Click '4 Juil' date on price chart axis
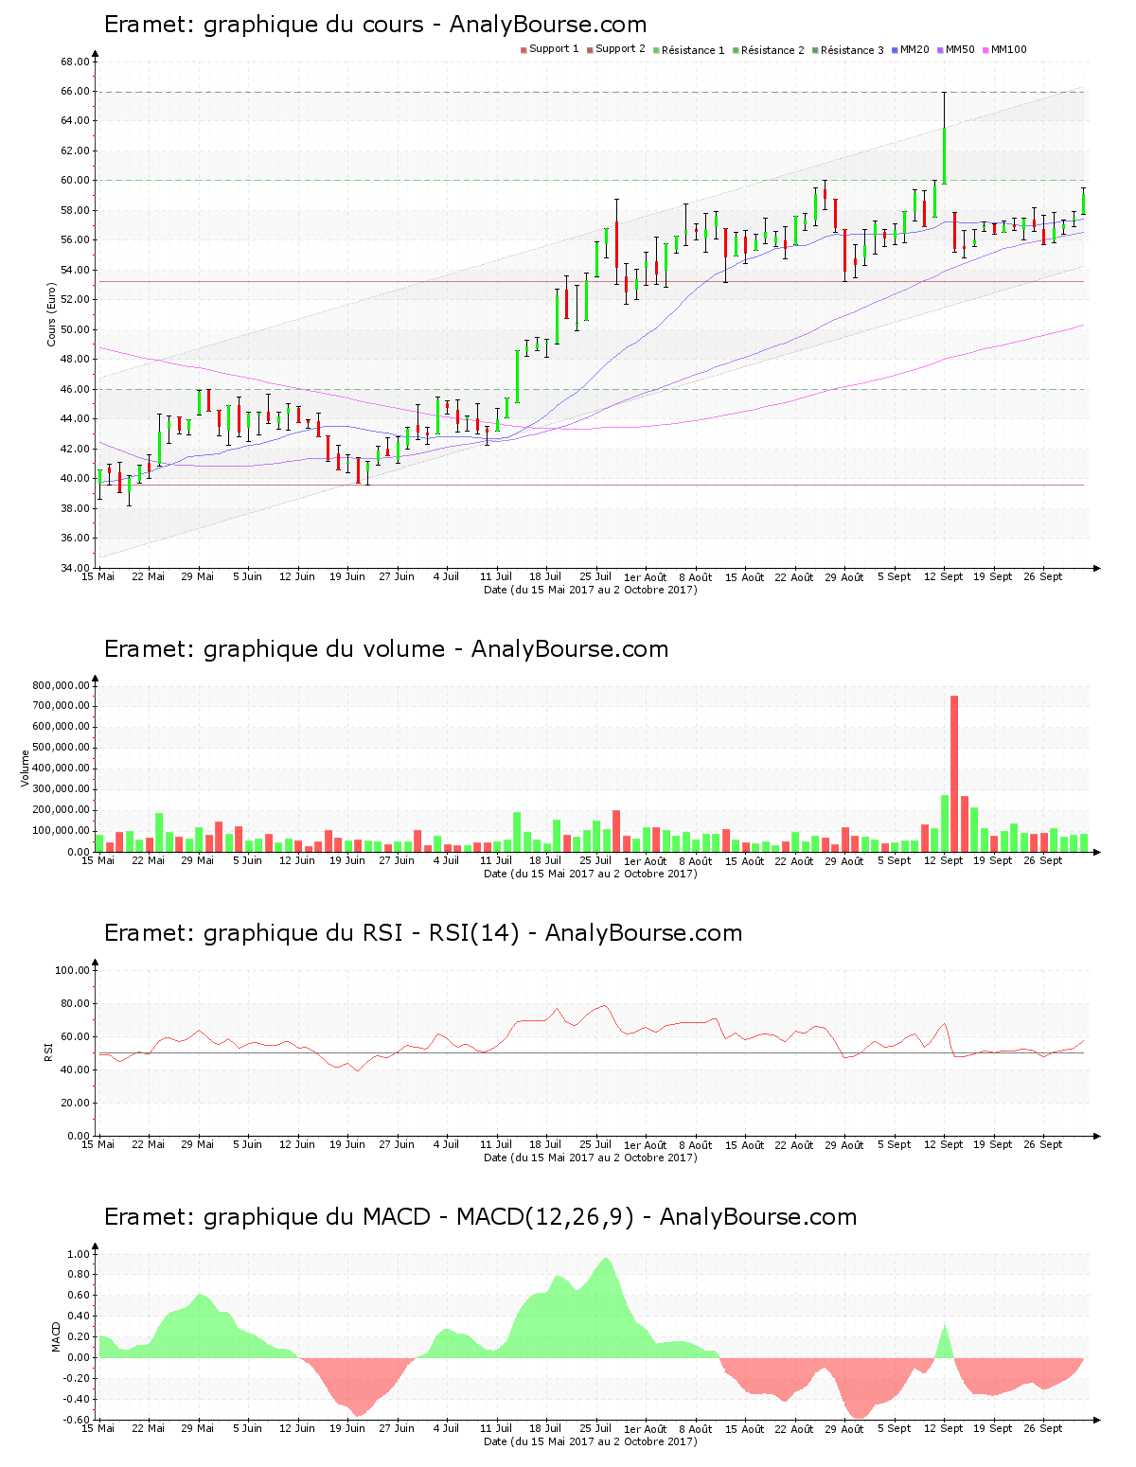Viewport: 1136px width, 1467px height. (446, 576)
